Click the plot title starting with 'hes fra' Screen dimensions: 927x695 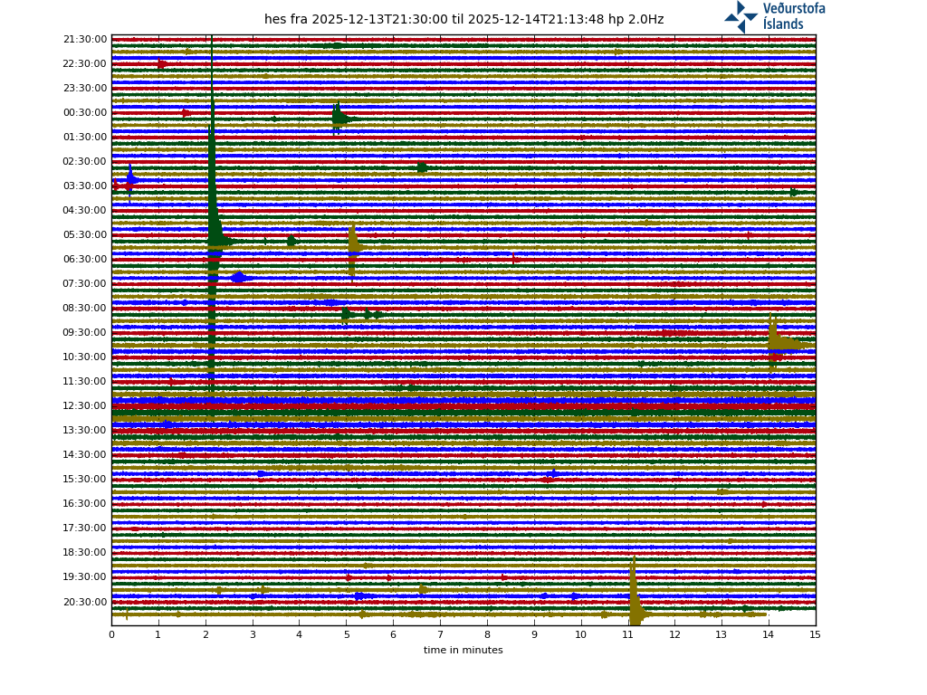pos(463,19)
